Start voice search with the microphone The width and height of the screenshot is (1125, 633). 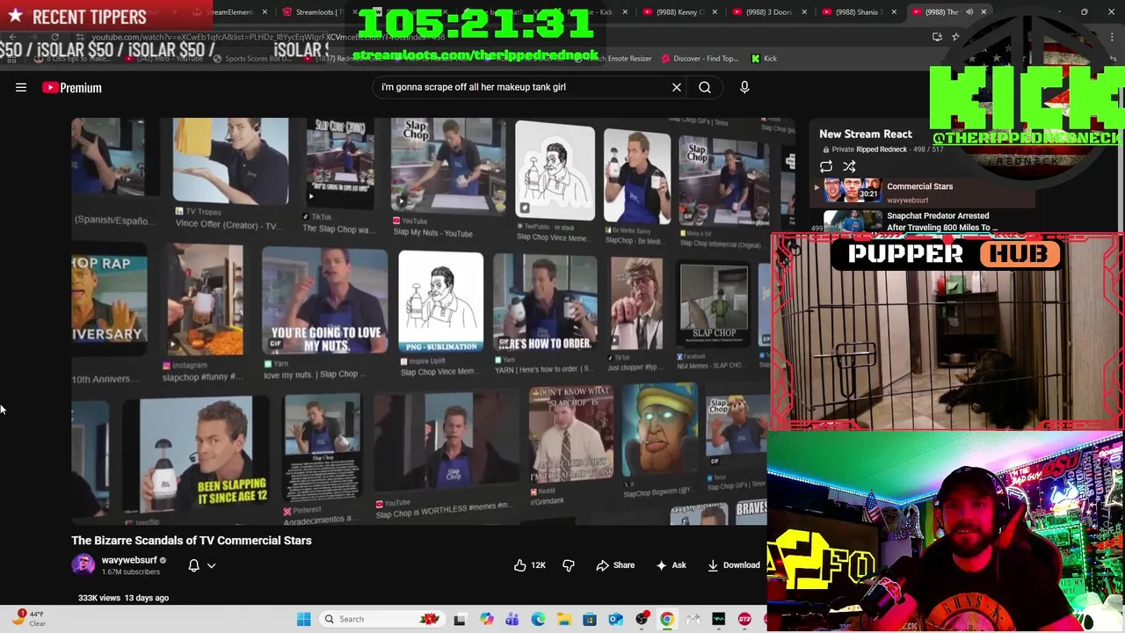click(x=744, y=87)
